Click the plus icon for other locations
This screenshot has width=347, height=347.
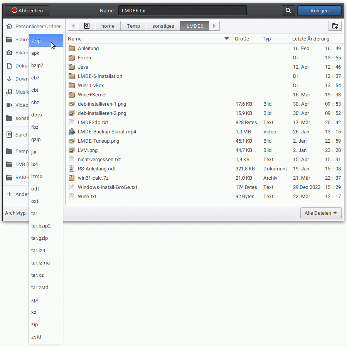(9, 194)
